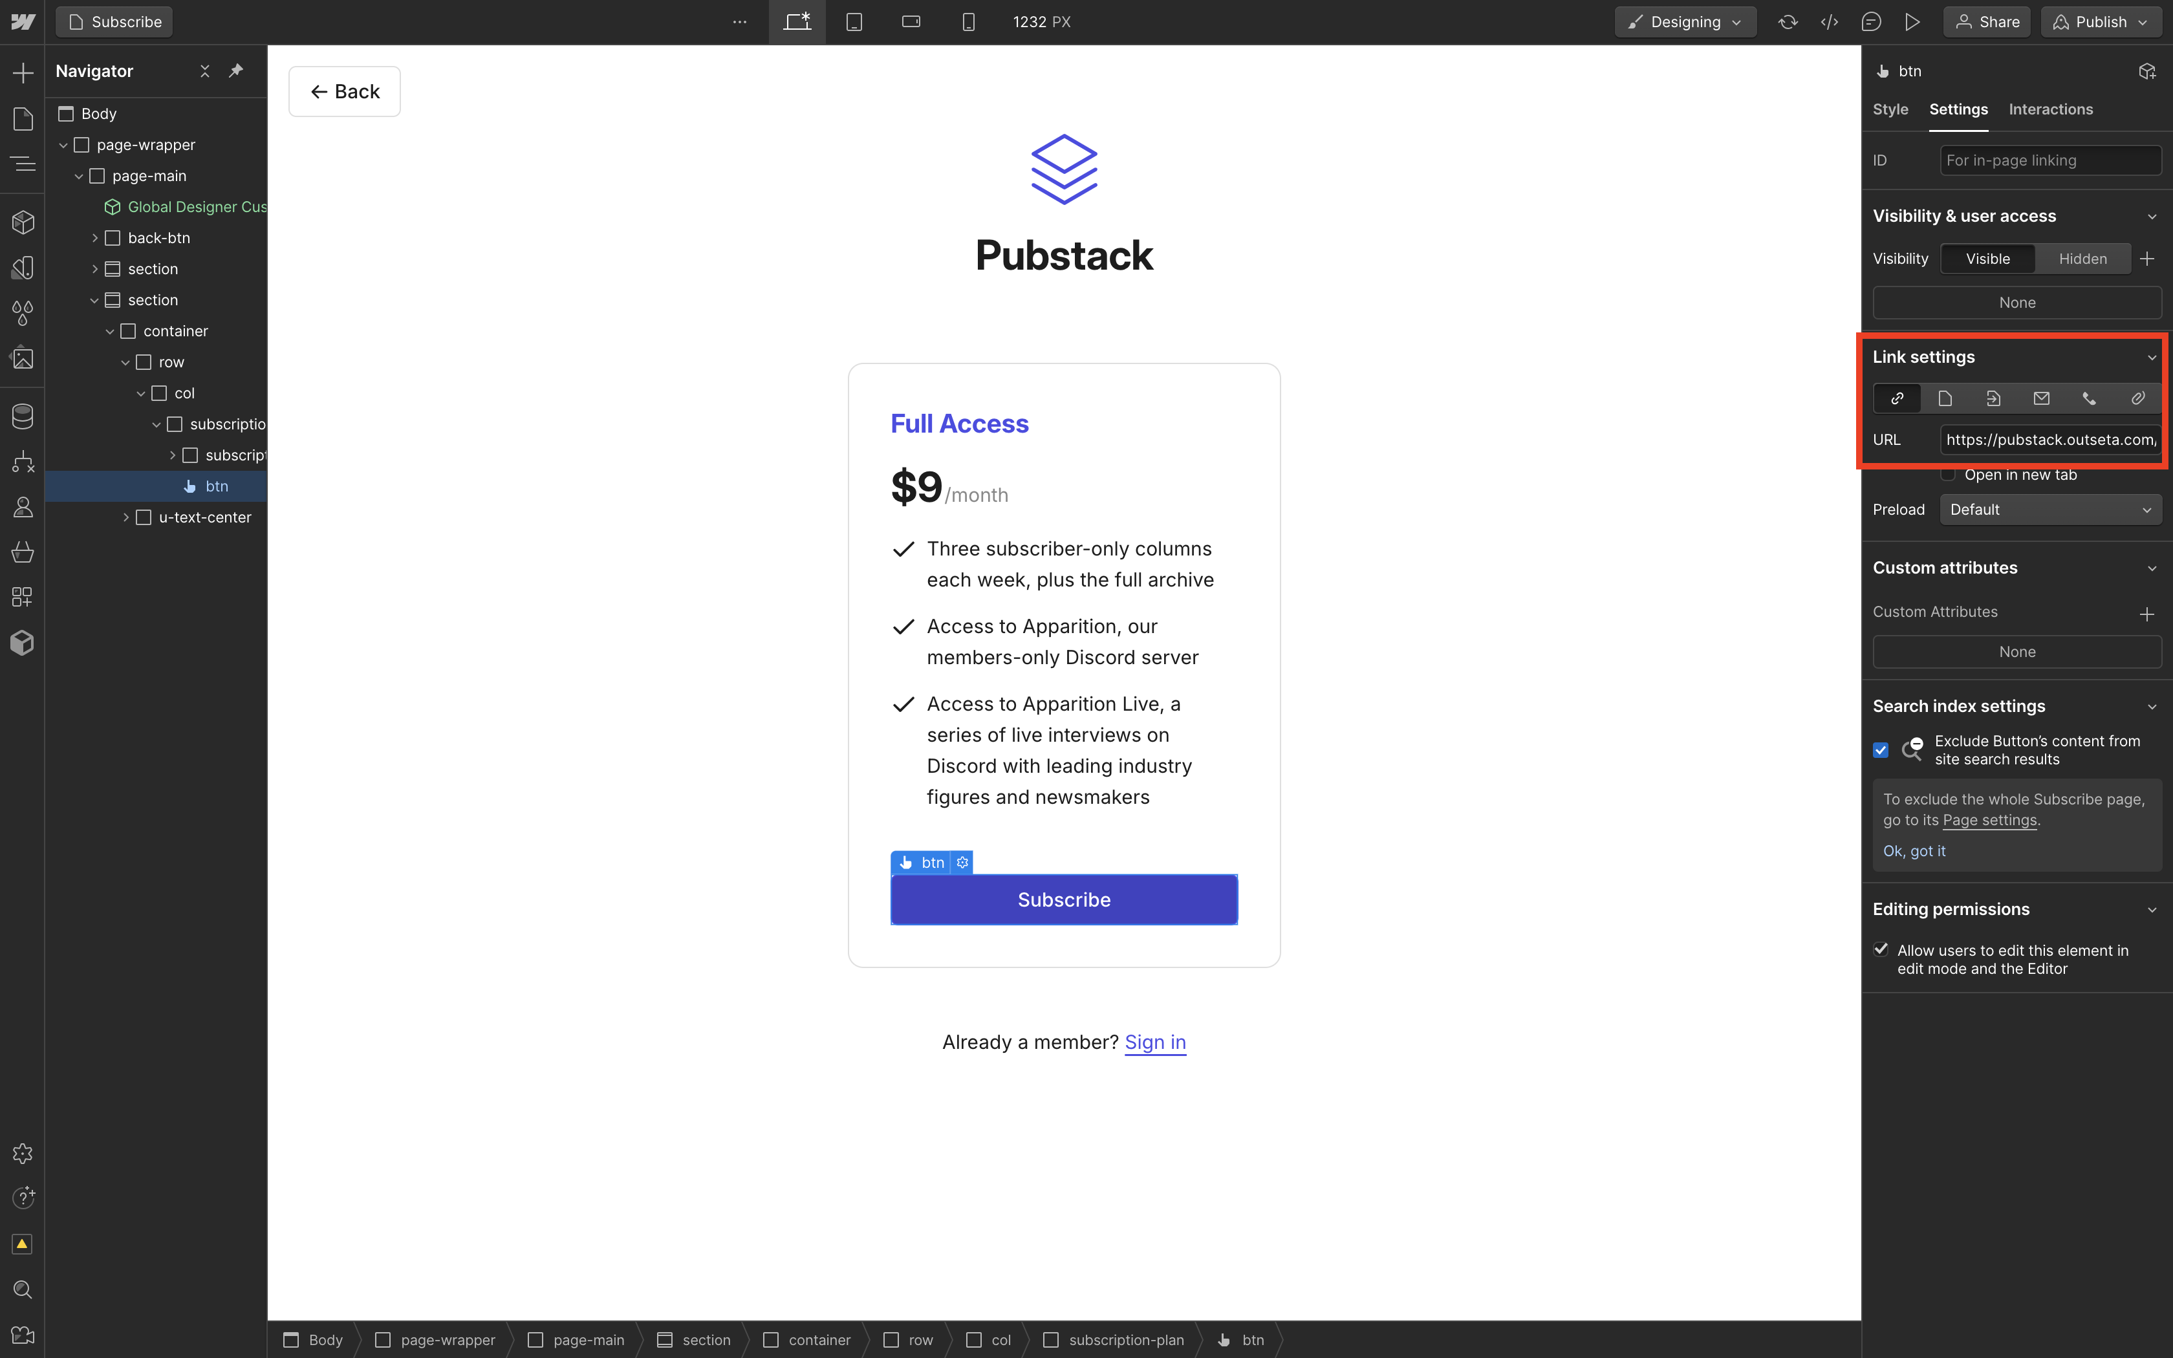Image resolution: width=2173 pixels, height=1358 pixels.
Task: Open the Preload Default dropdown
Action: (2050, 510)
